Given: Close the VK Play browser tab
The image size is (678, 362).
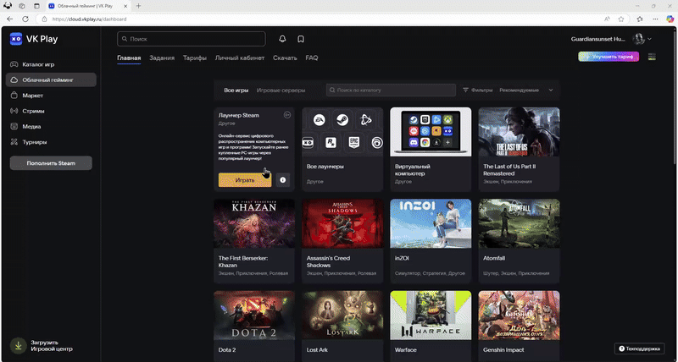Looking at the screenshot, I should [125, 6].
